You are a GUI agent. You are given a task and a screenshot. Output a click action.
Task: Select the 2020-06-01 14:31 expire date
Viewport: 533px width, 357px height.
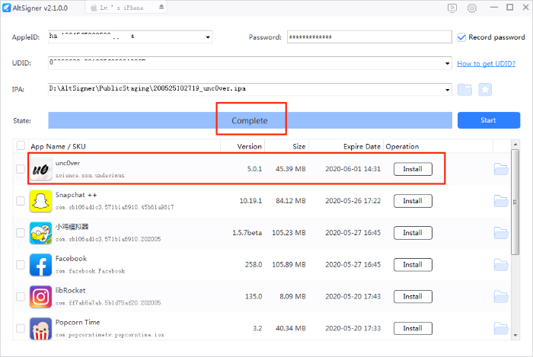pyautogui.click(x=353, y=169)
